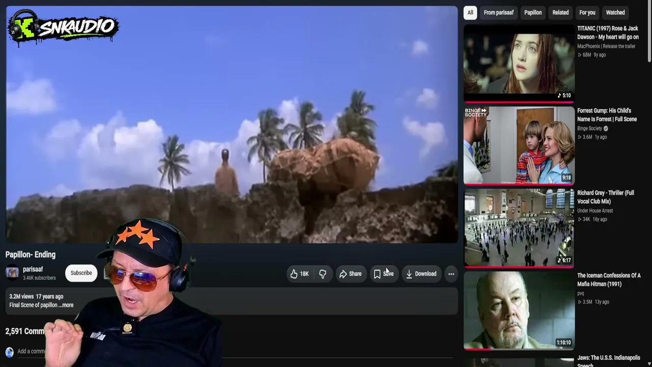Expand the description with ...more
The height and width of the screenshot is (367, 652).
coord(66,305)
